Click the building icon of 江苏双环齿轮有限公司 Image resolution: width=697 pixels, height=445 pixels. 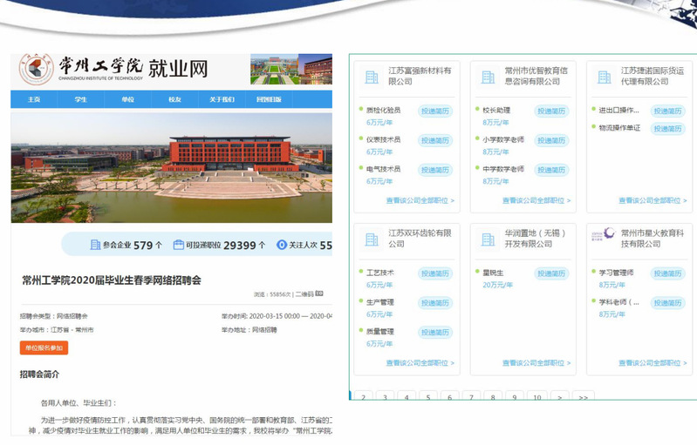(x=372, y=239)
